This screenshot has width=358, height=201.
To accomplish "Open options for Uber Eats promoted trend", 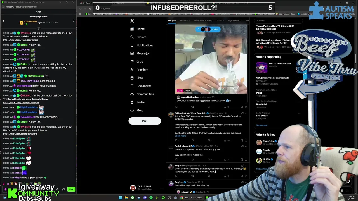I will coord(299,78).
